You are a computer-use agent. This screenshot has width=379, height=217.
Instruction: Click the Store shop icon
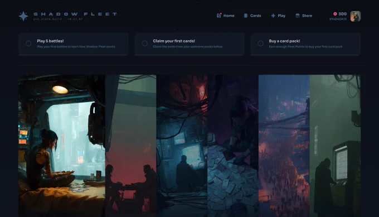(298, 16)
